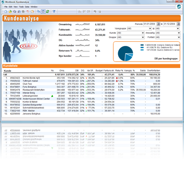This screenshot has width=184, height=174.
Task: Expand the Forfald dropdown
Action: tap(179, 37)
